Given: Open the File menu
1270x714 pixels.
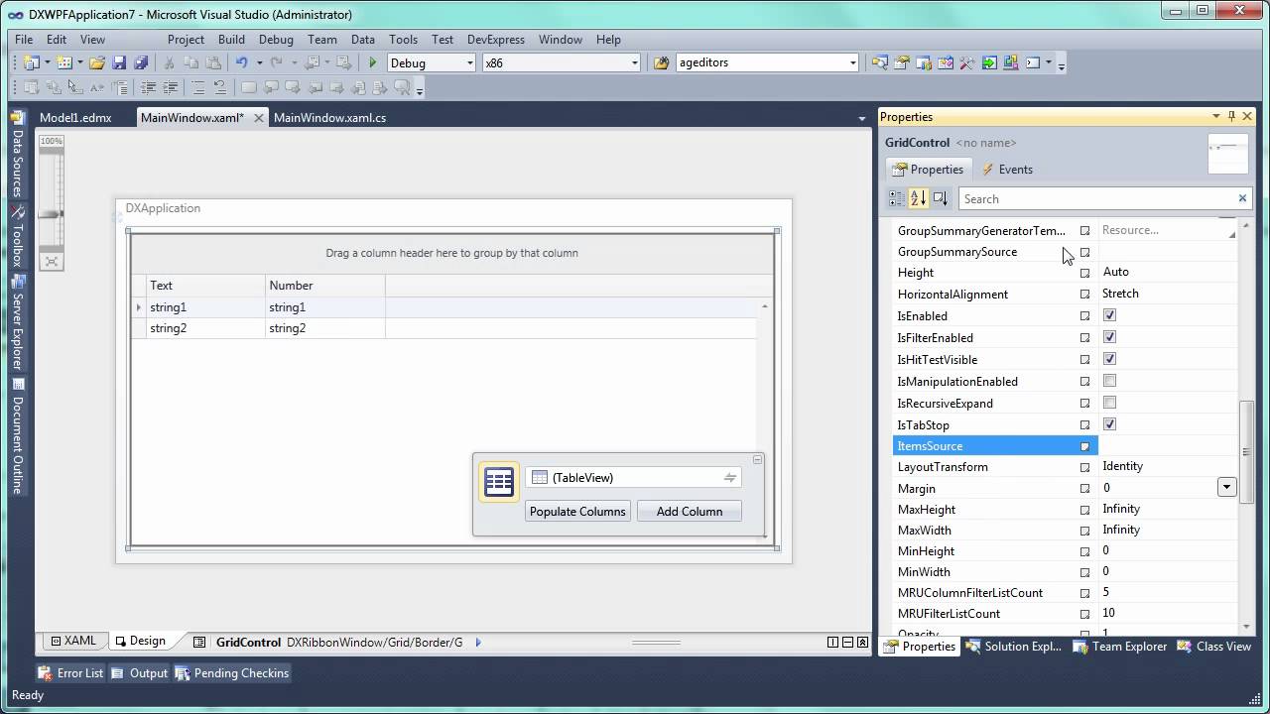Looking at the screenshot, I should [24, 40].
